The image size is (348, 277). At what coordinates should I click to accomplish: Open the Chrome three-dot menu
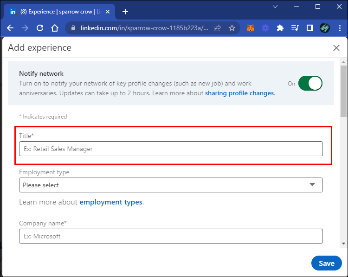(x=340, y=28)
